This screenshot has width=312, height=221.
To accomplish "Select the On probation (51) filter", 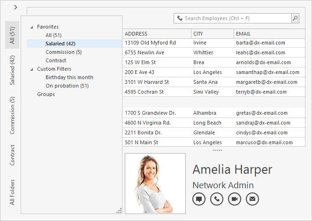I will [x=67, y=86].
